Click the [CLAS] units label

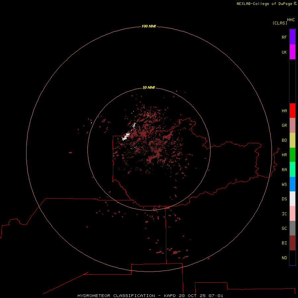tap(280, 23)
